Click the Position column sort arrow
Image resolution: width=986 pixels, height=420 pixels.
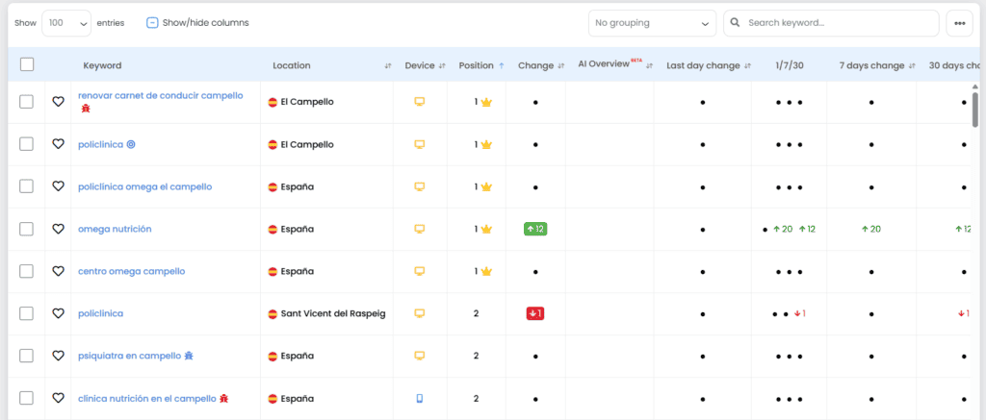coord(502,66)
